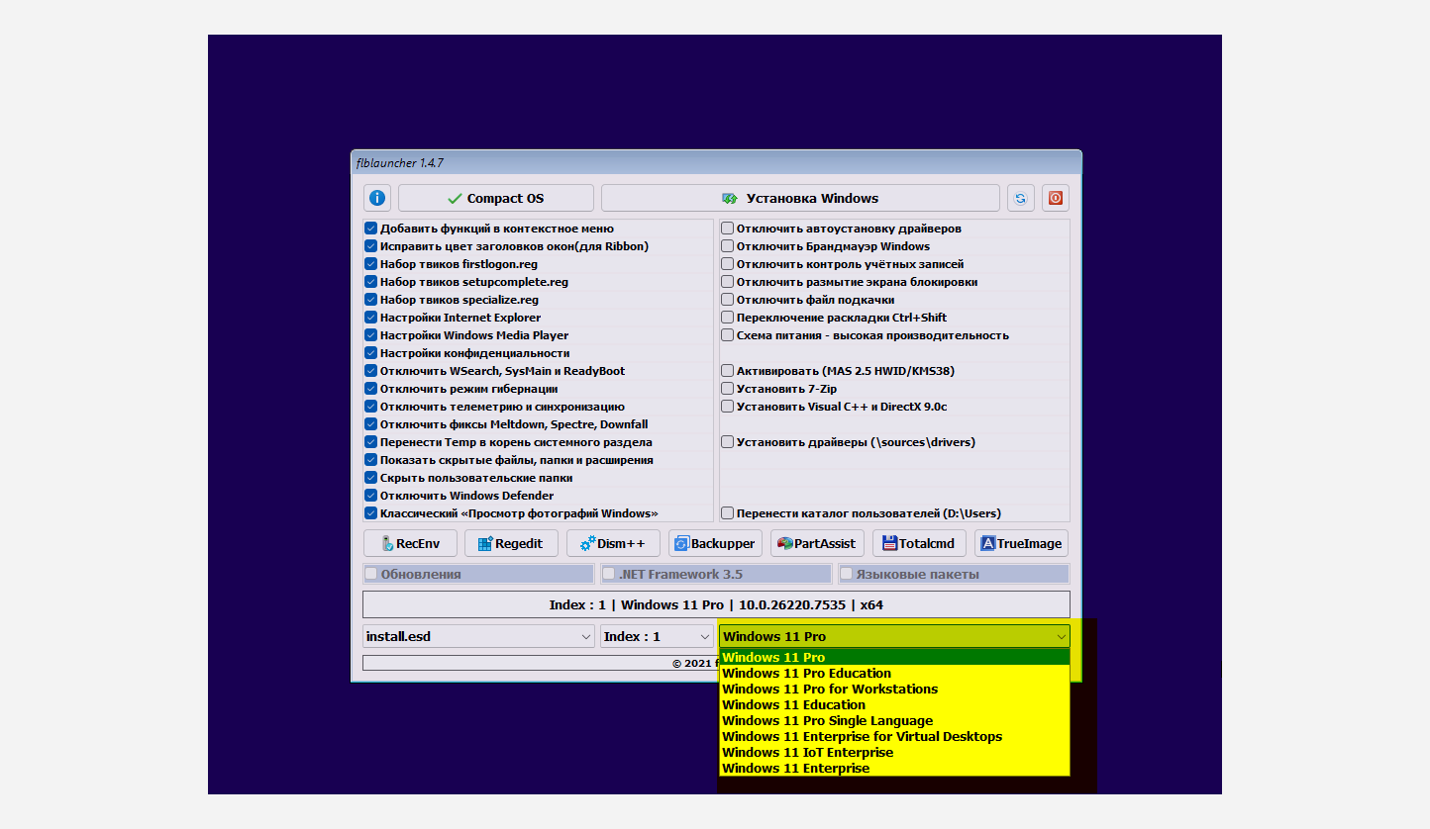Choose Windows 11 Pro Education
Viewport: 1430px width, 829px height.
pos(894,674)
